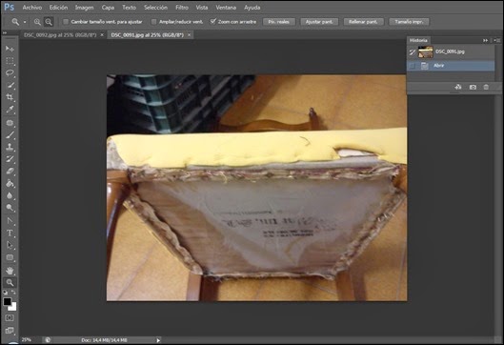The height and width of the screenshot is (345, 504).
Task: Choose the Zoom Out mode in the options bar
Action: pyautogui.click(x=49, y=22)
